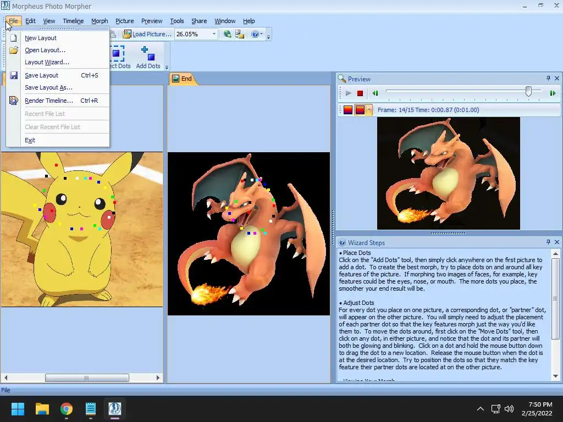Select the dithered gradient preview quality icon
Screen dimensions: 563x422
360,110
